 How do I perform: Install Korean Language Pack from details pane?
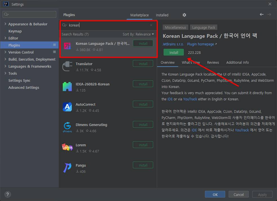click(174, 52)
